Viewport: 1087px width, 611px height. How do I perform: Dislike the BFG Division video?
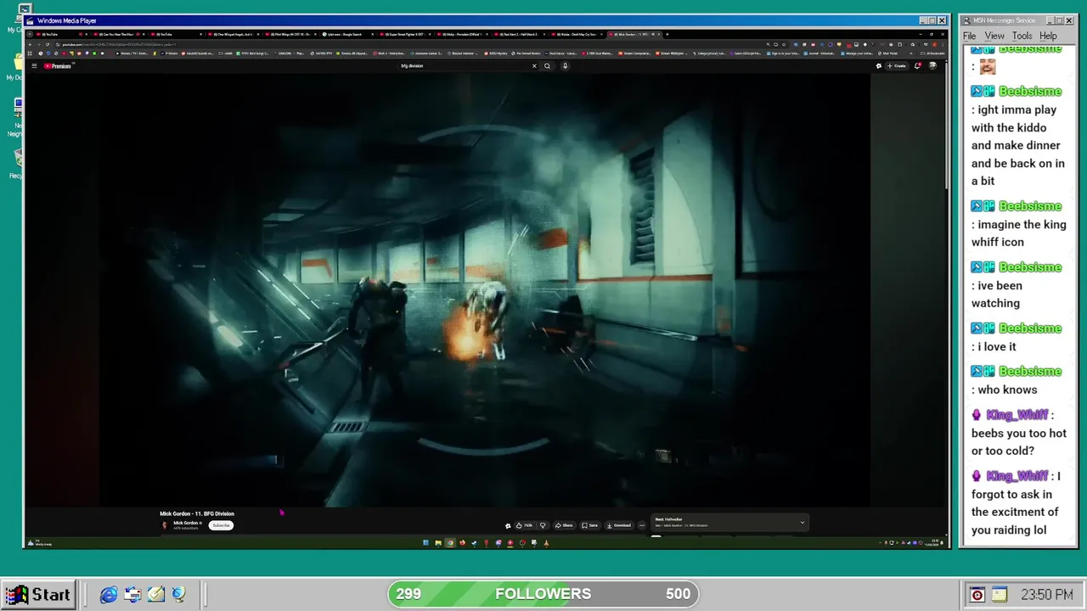click(543, 525)
